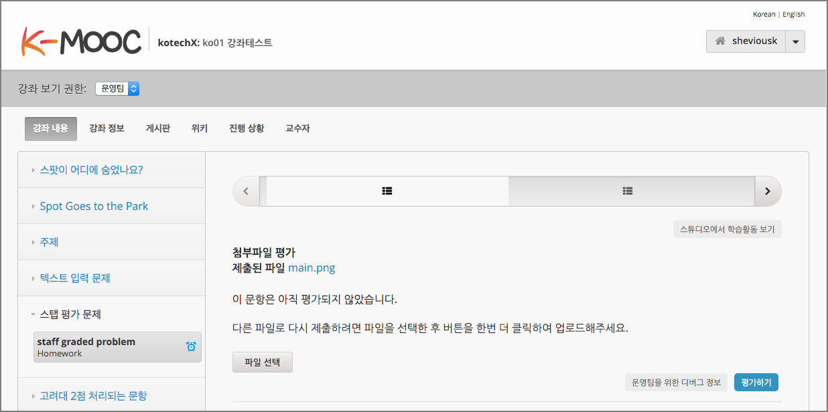Expand the 텍스트 입력 문제 section

pyautogui.click(x=112, y=278)
